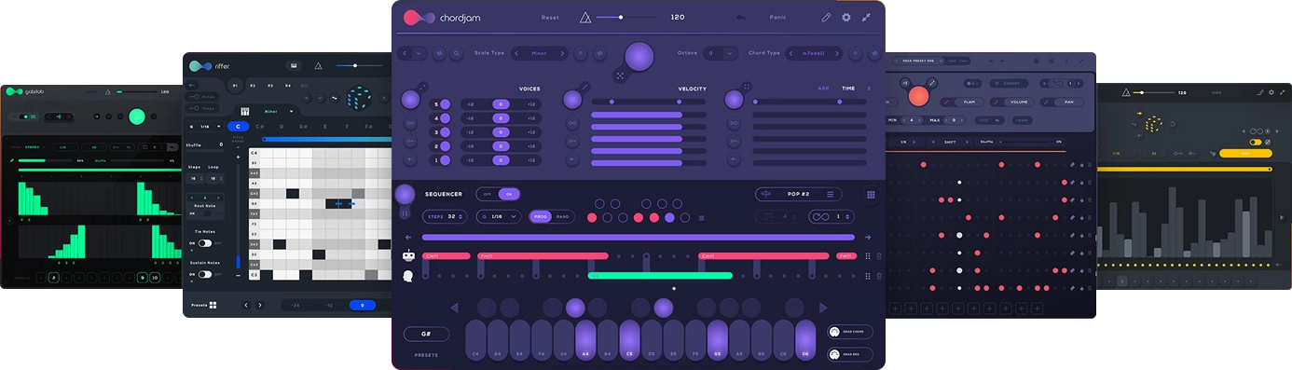Viewport: 1292px width, 370px height.
Task: Open the key dropdown showing C
Action: (412, 53)
